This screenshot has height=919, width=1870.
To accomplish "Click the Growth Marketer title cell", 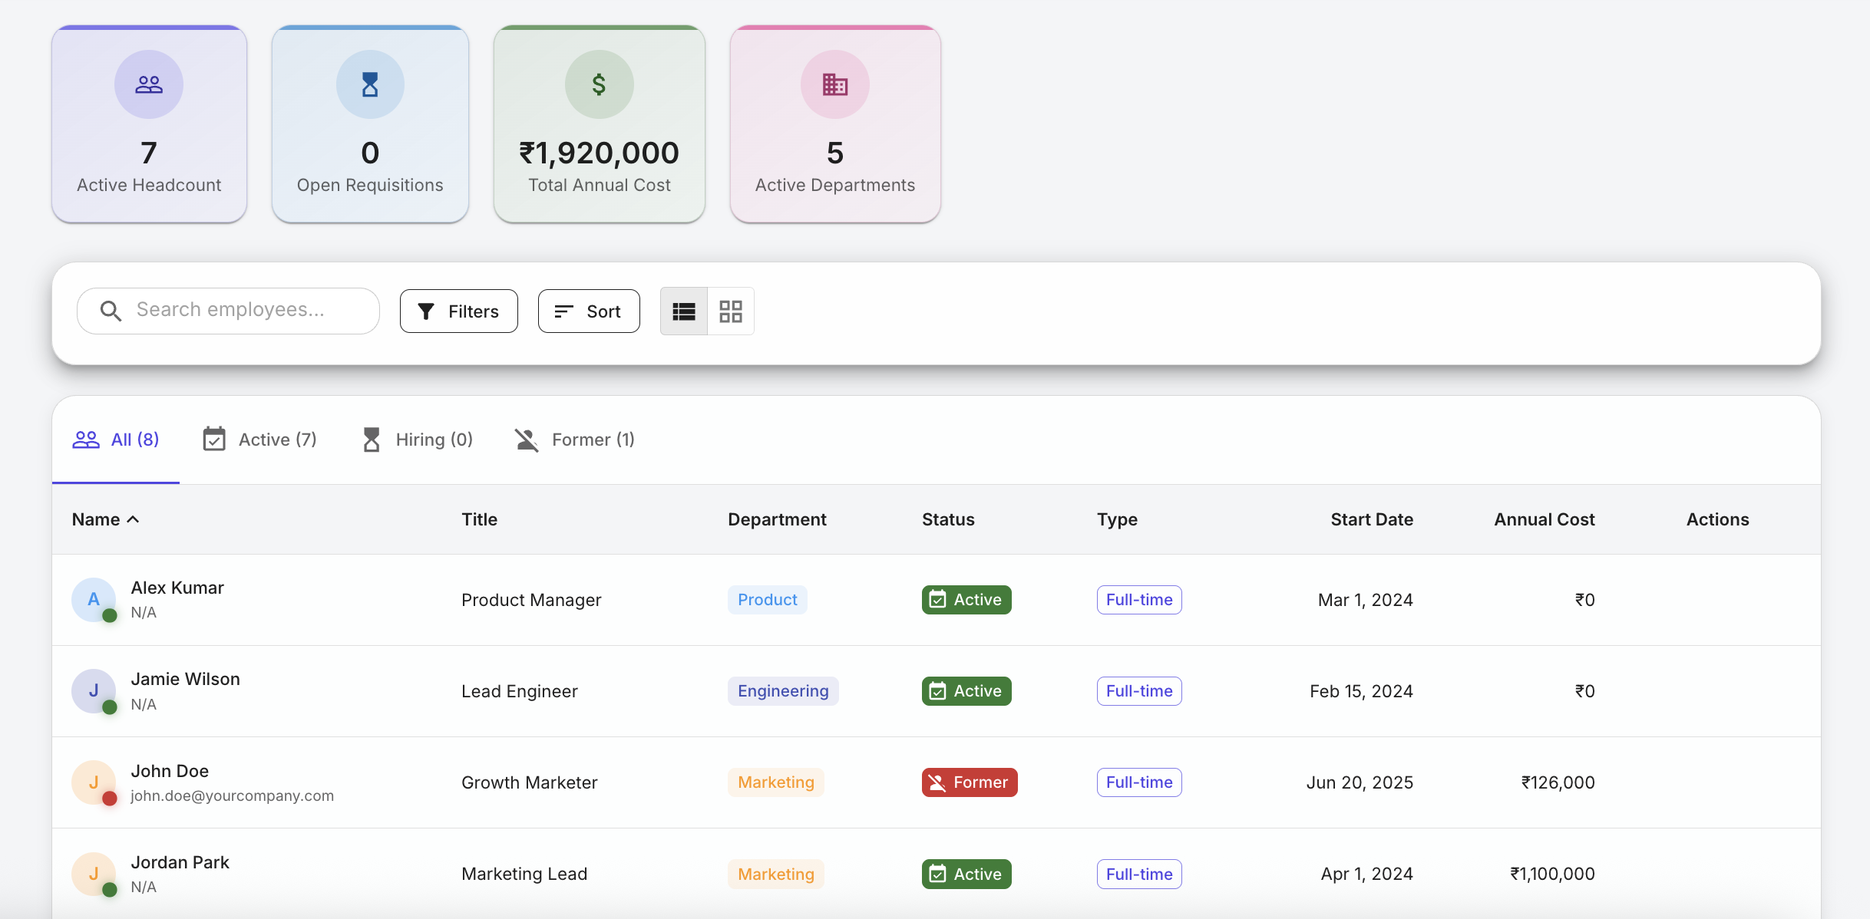I will coord(530,782).
